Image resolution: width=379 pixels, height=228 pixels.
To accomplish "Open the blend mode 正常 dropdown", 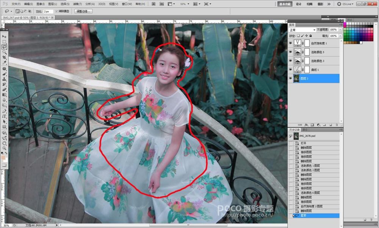I will pos(302,30).
